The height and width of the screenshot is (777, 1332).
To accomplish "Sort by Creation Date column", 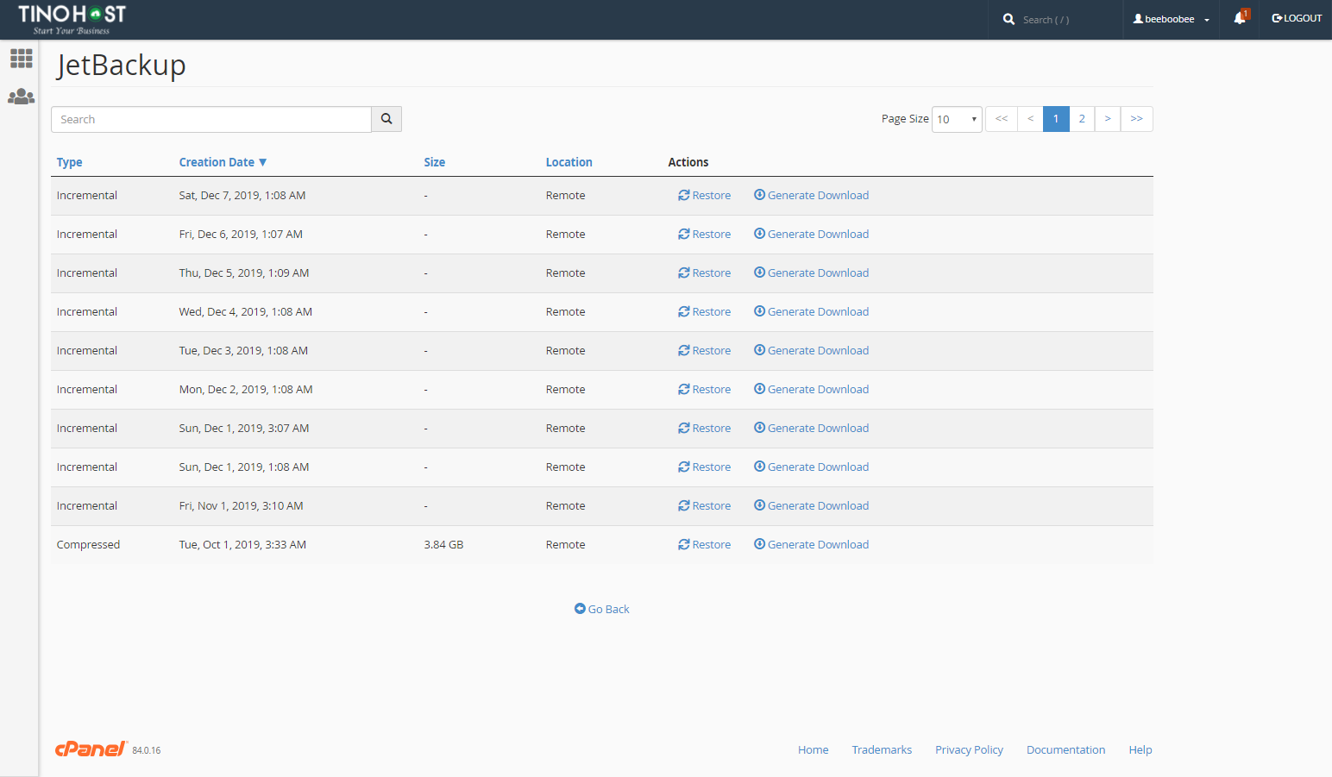I will (x=223, y=162).
